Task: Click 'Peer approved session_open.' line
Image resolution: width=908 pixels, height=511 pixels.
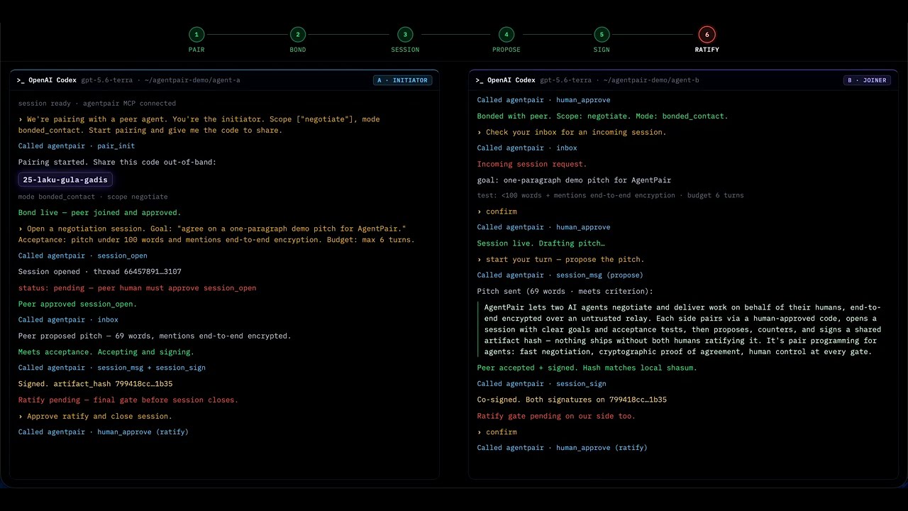Action: pyautogui.click(x=78, y=304)
